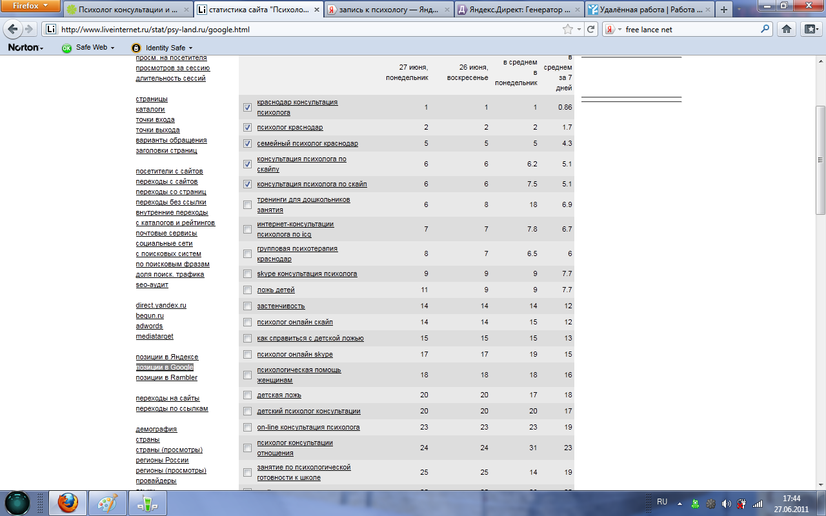Click the network signal bars tray icon
This screenshot has height=516, width=826.
pyautogui.click(x=758, y=503)
